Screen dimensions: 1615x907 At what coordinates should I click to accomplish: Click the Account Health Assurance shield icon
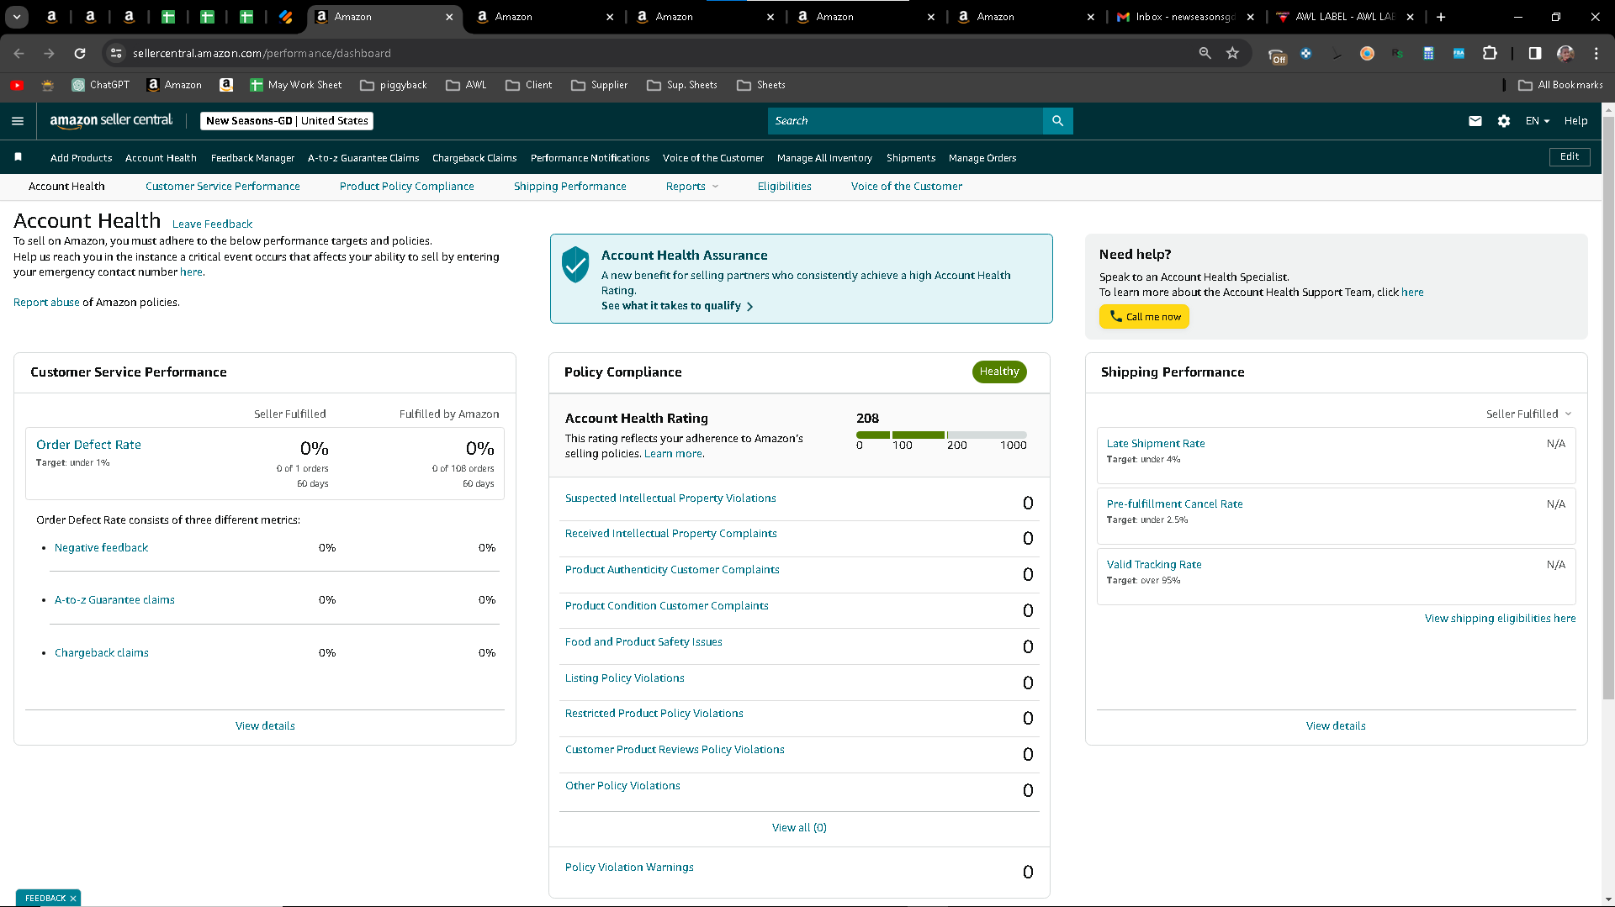(x=575, y=265)
